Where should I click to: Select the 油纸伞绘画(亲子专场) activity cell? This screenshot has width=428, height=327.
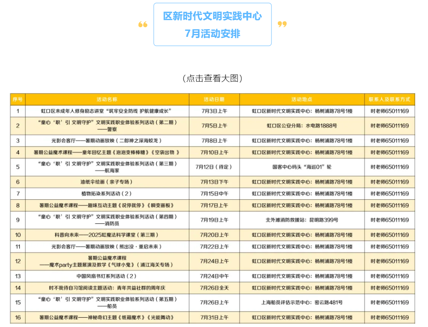[106, 182]
